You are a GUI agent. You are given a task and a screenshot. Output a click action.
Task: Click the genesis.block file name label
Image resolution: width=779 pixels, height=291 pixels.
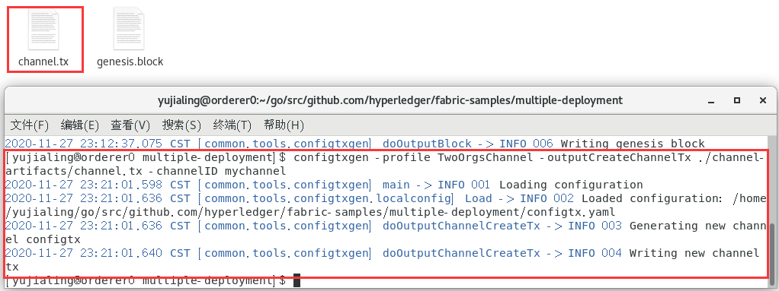click(130, 62)
